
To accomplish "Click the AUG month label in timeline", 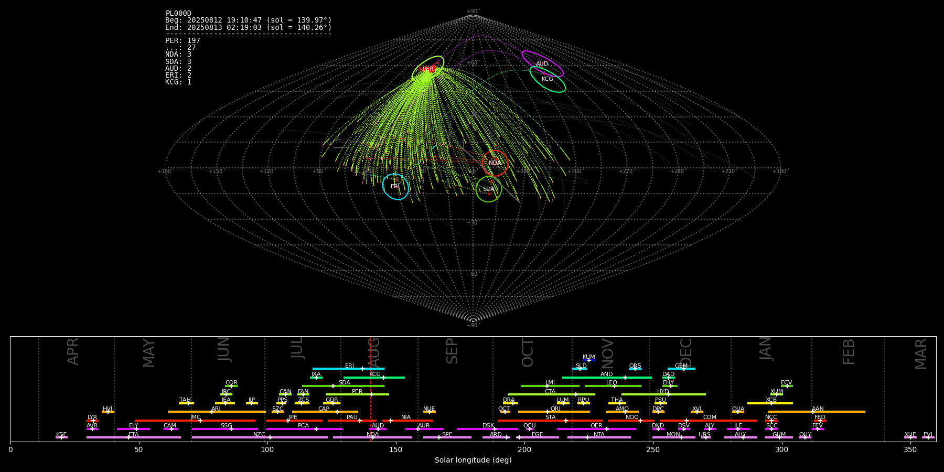I will [374, 352].
